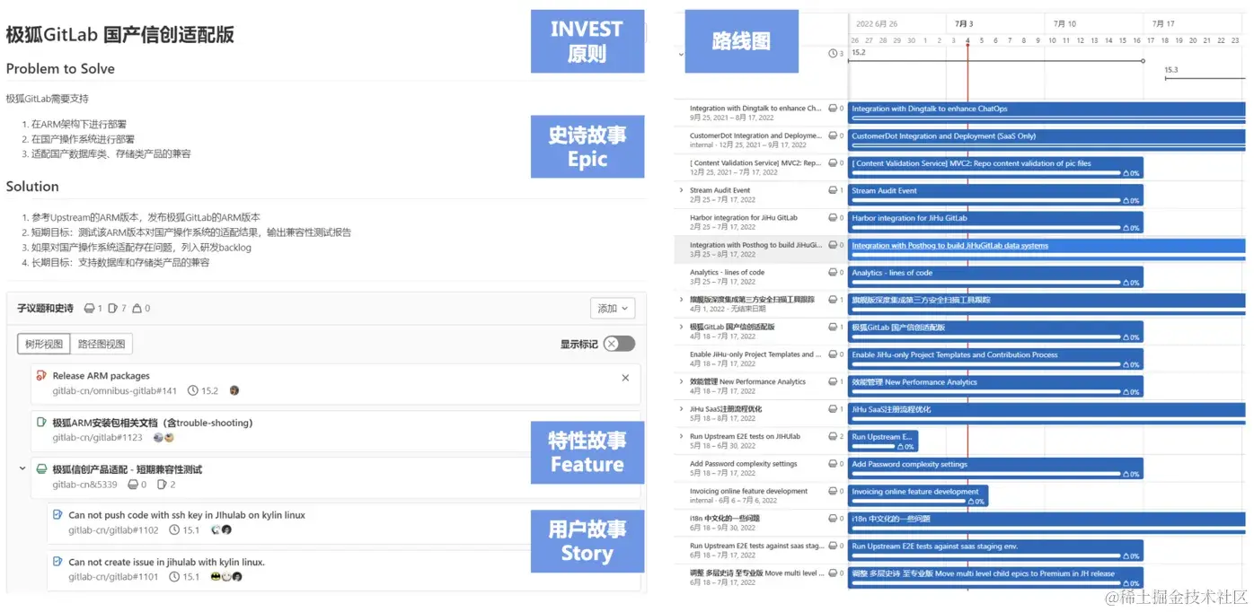1254x612 pixels.
Task: Click the red icon beside Release ARM packages
Action: (x=40, y=375)
